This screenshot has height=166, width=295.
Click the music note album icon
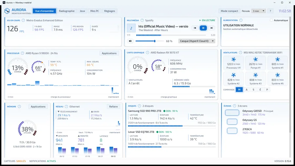point(131,28)
